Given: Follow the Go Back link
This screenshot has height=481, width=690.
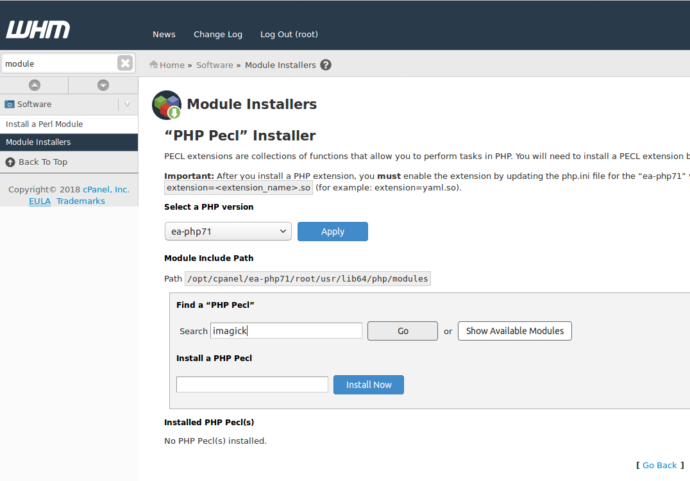Looking at the screenshot, I should [659, 464].
